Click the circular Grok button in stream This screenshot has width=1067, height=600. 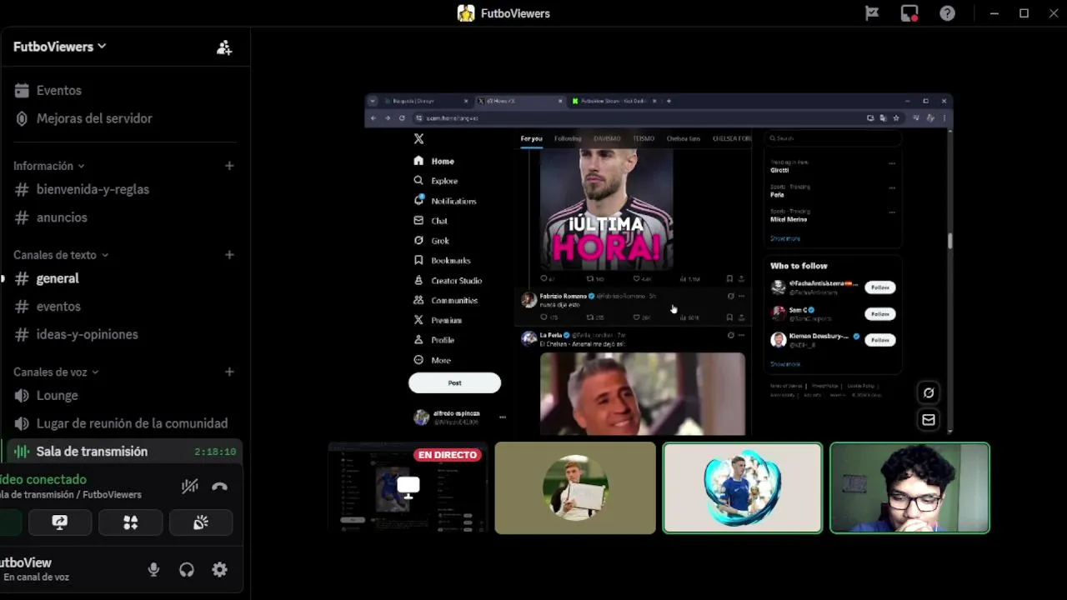click(x=929, y=392)
